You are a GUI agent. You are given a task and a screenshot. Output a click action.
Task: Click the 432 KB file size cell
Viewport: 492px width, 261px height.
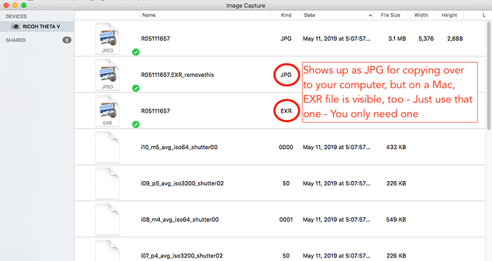point(396,147)
